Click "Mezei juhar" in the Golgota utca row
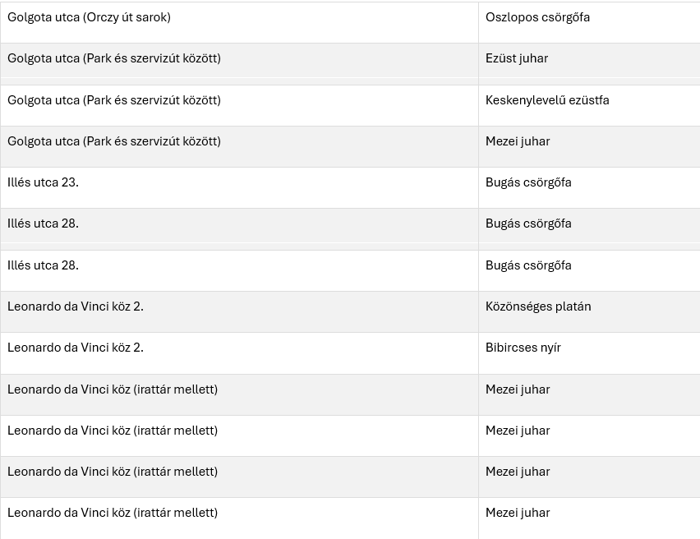 pos(518,141)
